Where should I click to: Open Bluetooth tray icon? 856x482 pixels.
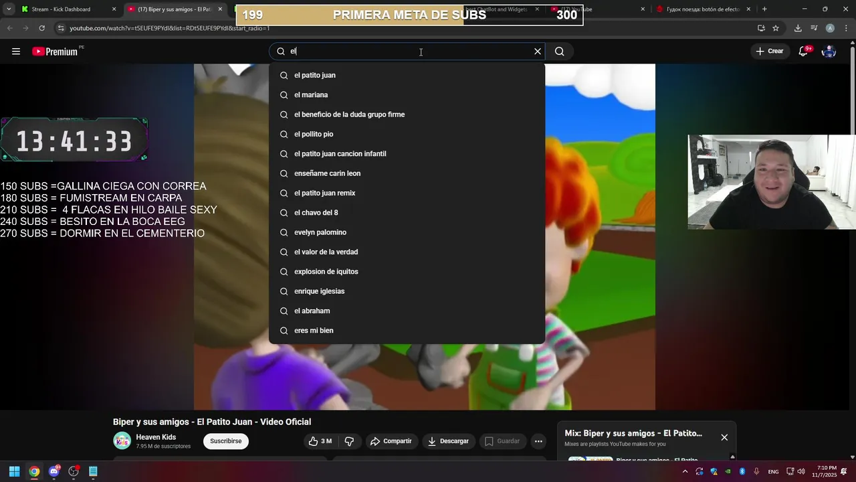coord(742,471)
